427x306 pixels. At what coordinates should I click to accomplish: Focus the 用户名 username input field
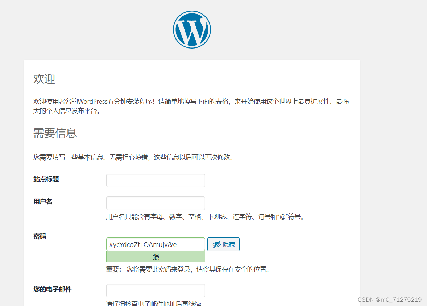point(156,203)
